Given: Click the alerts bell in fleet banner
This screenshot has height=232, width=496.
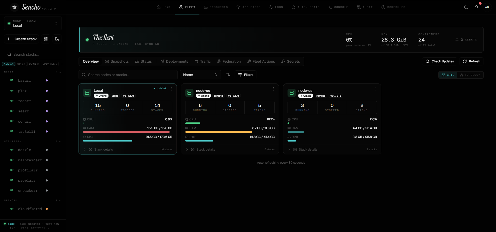Looking at the screenshot, I should point(457,40).
